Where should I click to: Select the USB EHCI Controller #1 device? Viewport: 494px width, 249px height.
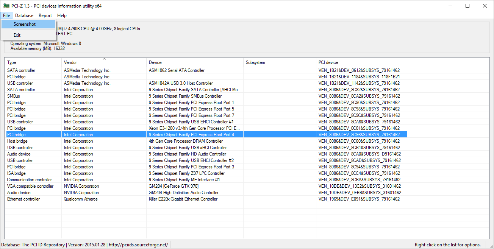point(191,122)
